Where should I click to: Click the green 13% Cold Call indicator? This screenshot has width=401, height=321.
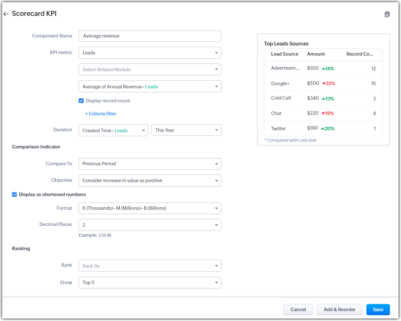pos(328,99)
